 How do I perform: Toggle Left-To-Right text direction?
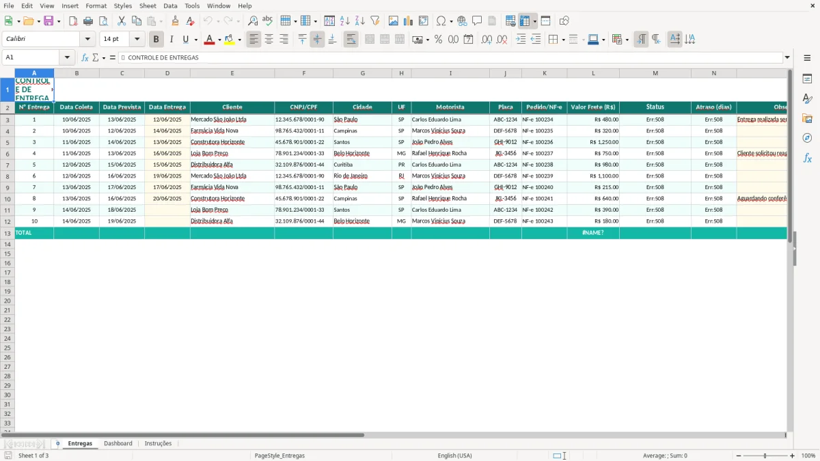click(x=641, y=40)
